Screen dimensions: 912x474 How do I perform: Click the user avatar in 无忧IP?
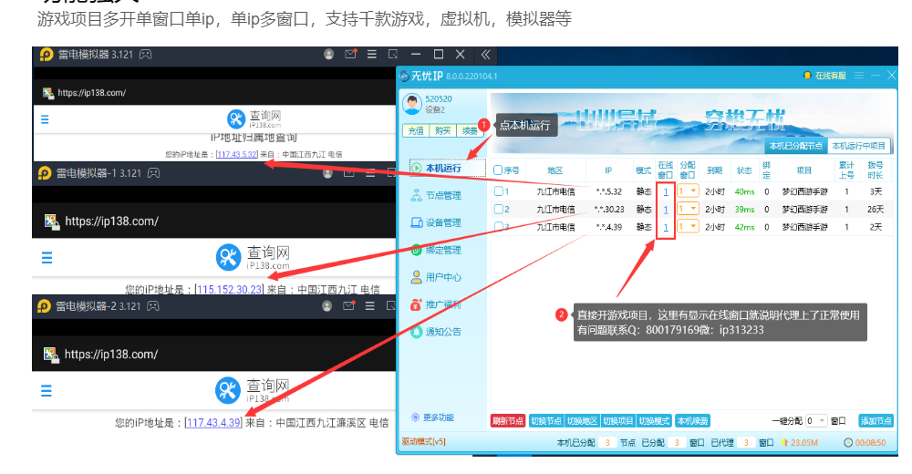tap(412, 104)
